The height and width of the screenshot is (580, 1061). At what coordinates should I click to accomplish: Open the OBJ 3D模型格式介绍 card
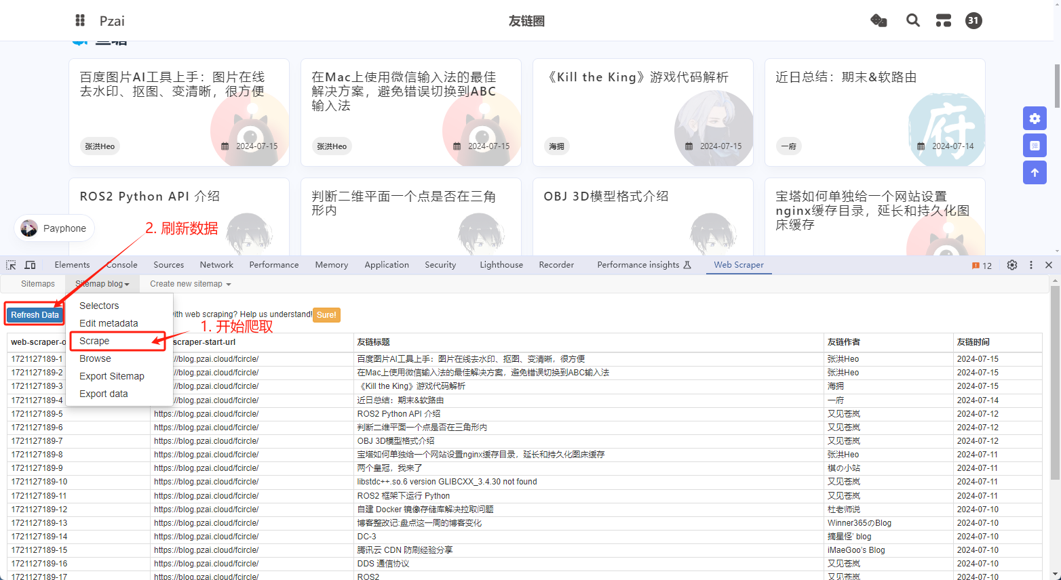coord(643,217)
